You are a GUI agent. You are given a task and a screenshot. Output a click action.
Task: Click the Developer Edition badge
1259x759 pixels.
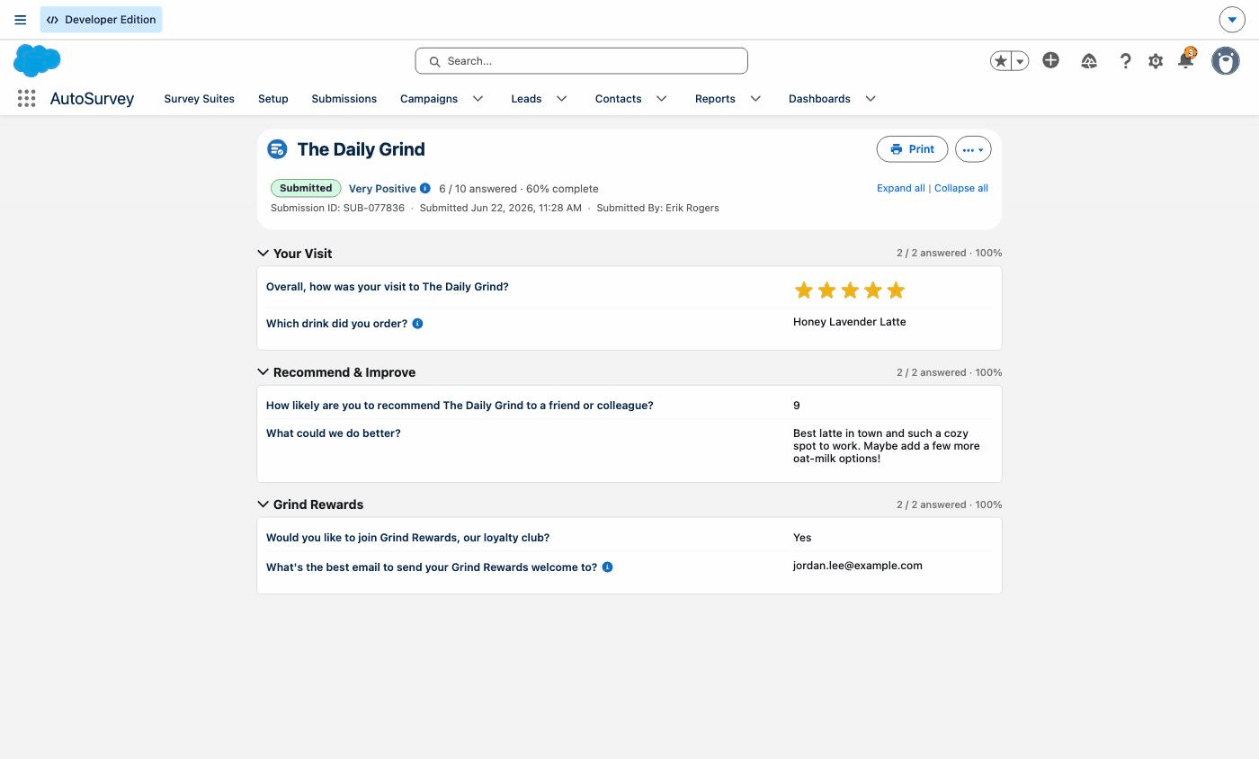coord(101,20)
